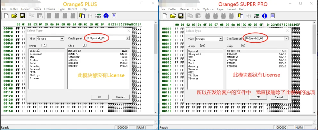The height and width of the screenshot is (130, 318).
Task: Open File menu in Orange5 PLUS
Action: pos(4,9)
